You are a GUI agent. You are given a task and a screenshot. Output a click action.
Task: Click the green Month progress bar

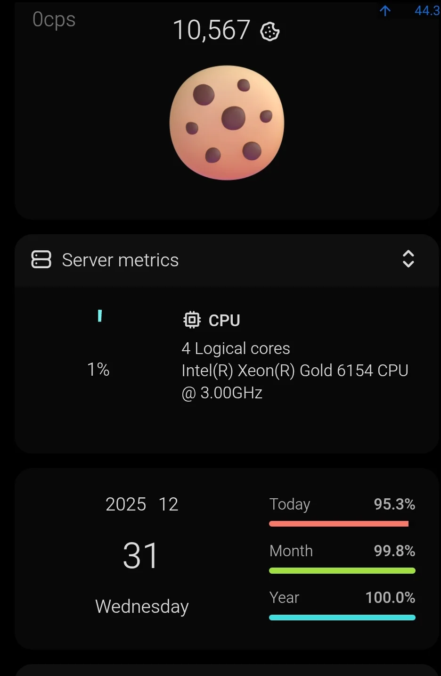point(342,570)
